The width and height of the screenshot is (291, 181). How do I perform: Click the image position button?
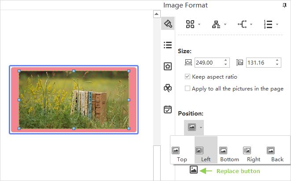[x=192, y=127]
